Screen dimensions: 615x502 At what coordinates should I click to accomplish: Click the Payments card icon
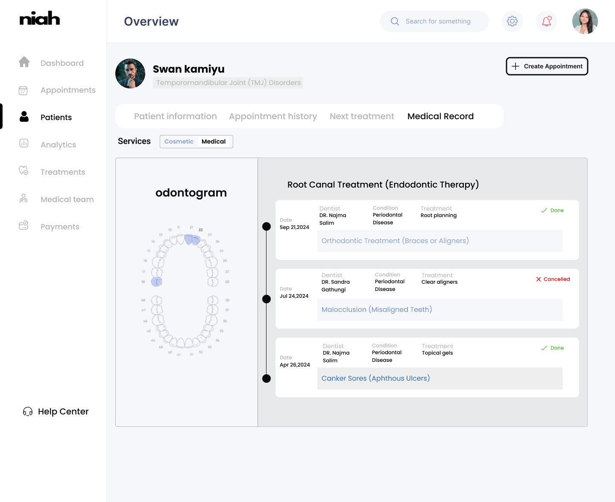[x=24, y=226]
